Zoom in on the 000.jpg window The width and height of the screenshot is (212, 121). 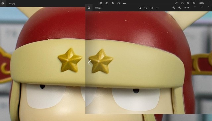pyautogui.click(x=194, y=3)
